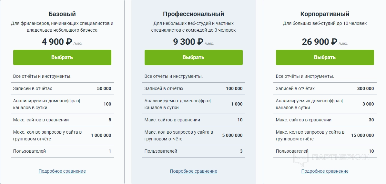Click Пользователей row label in Базовый plan
The width and height of the screenshot is (386, 184).
29,151
